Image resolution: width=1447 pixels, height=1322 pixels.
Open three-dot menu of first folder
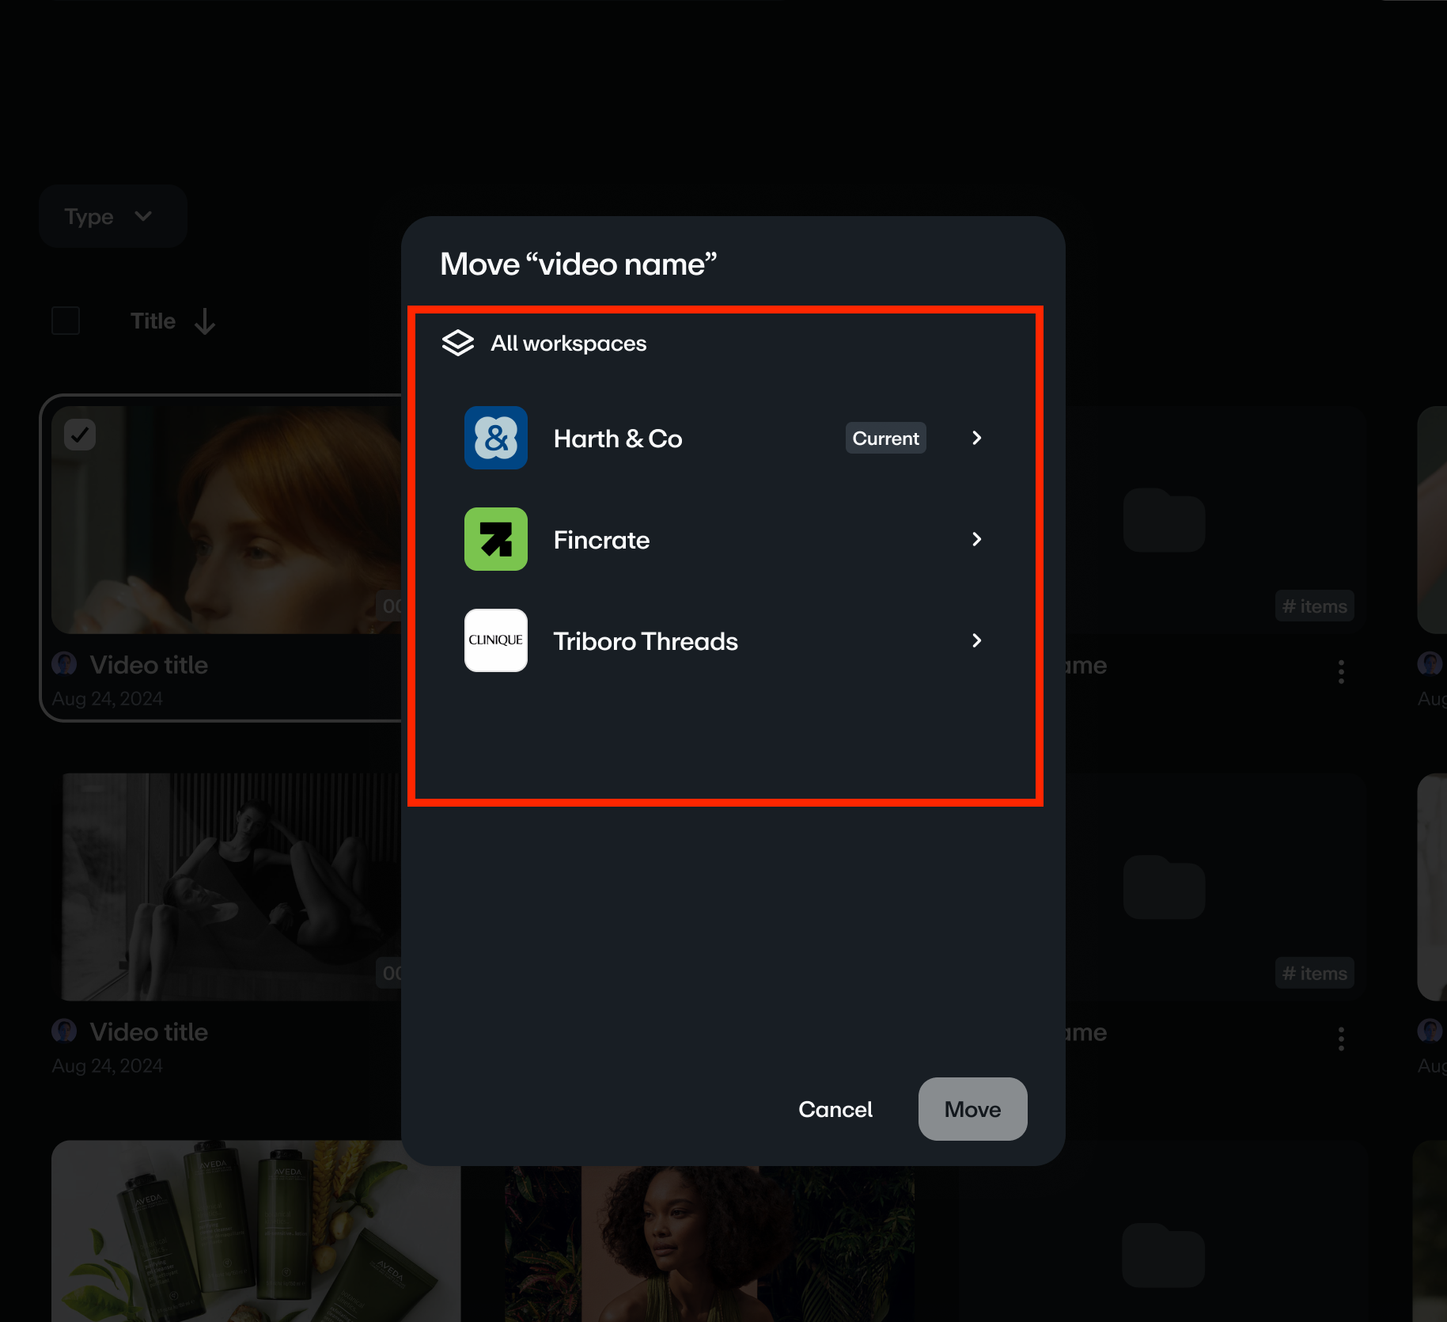coord(1340,671)
